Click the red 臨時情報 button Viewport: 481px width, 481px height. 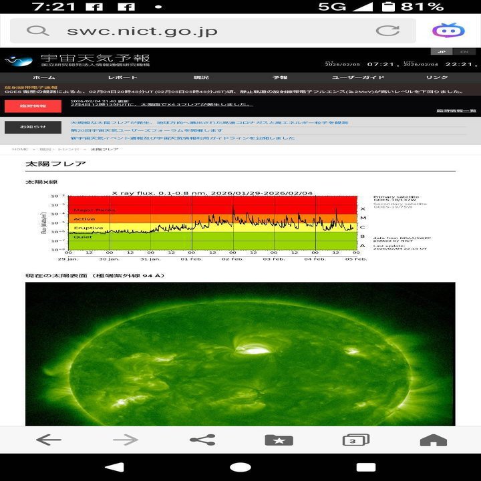click(33, 106)
